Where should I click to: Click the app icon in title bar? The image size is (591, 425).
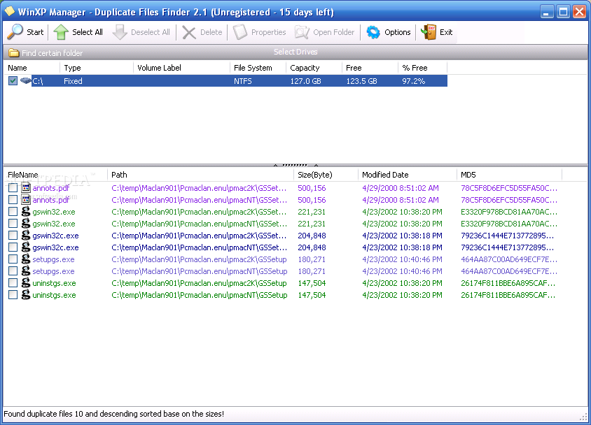[9, 12]
